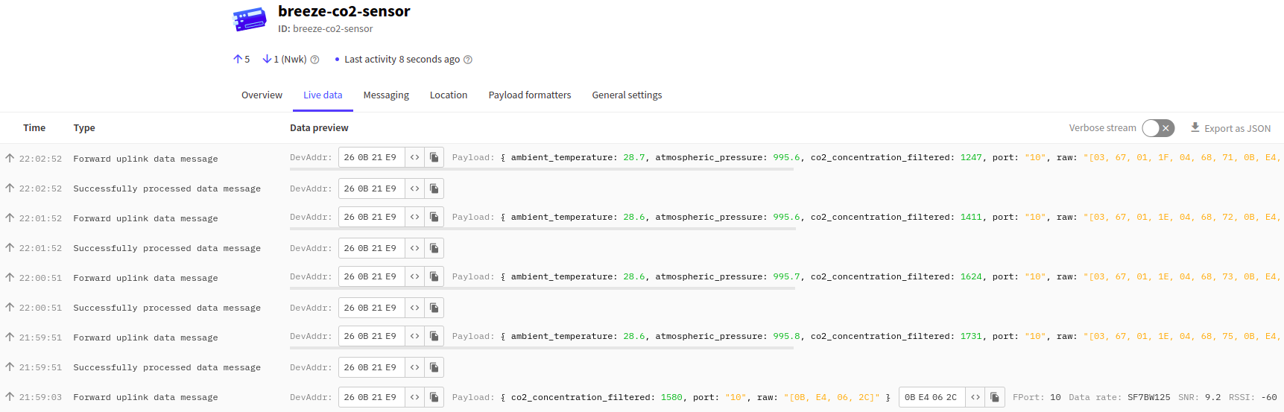Copy DevAddr in the 22:02:52 forward uplink row
1284x412 pixels.
coord(434,157)
